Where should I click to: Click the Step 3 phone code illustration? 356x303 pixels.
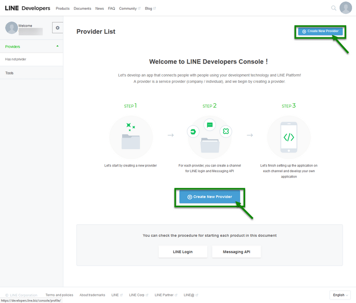coord(289,137)
